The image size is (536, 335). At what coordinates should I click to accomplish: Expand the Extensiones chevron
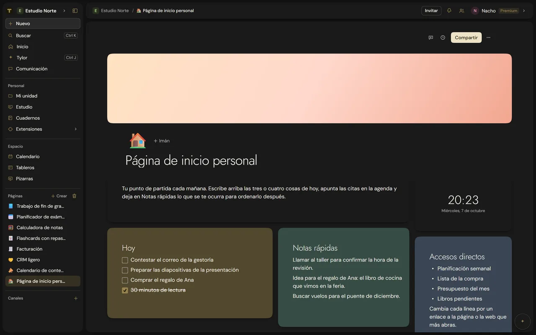76,129
